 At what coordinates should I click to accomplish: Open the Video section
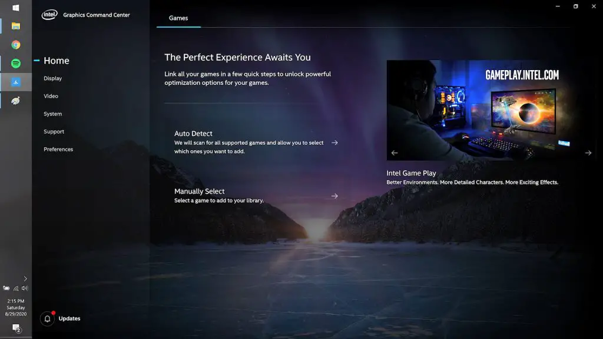coord(51,96)
